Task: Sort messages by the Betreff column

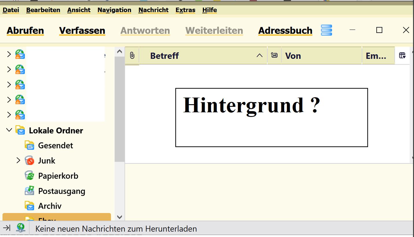Action: (x=165, y=56)
